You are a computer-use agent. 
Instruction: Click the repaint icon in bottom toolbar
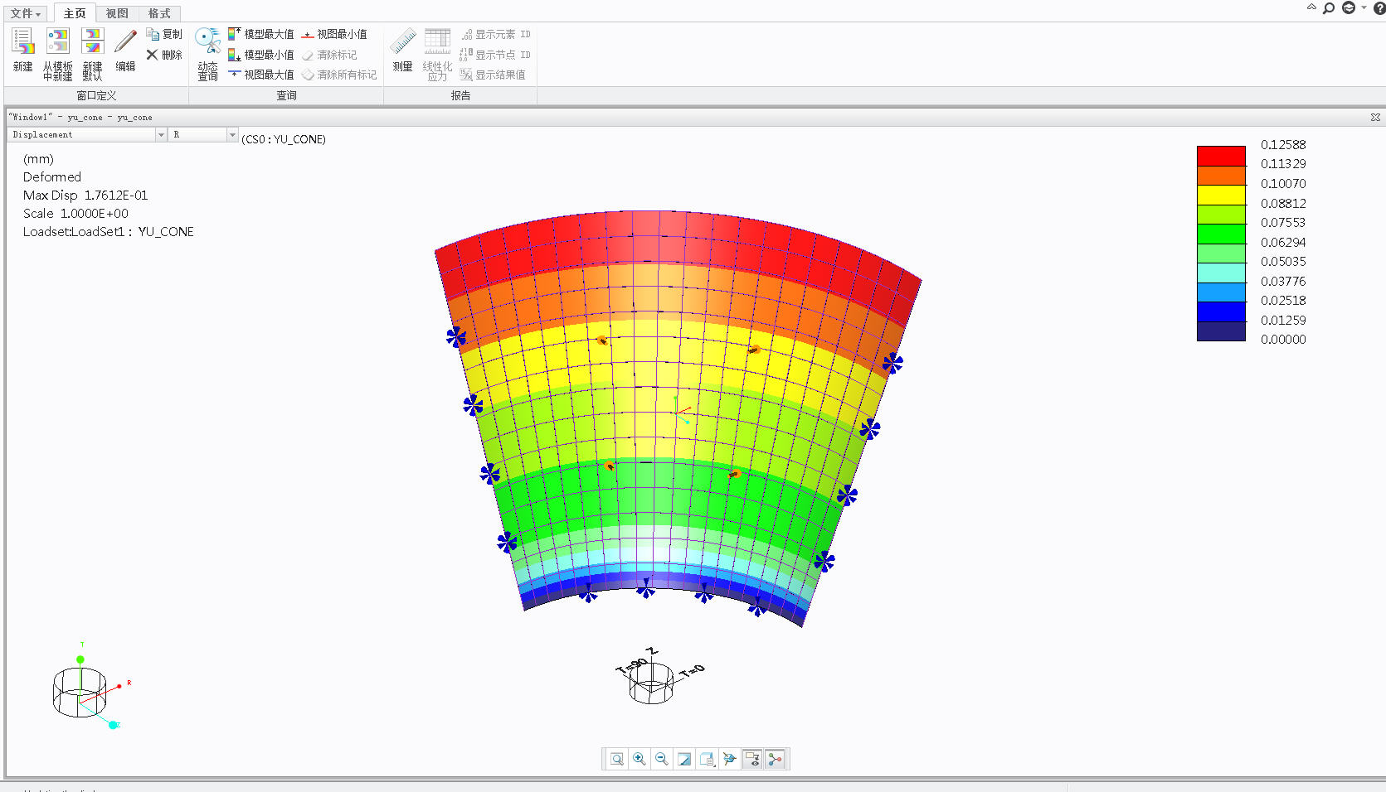(x=684, y=759)
